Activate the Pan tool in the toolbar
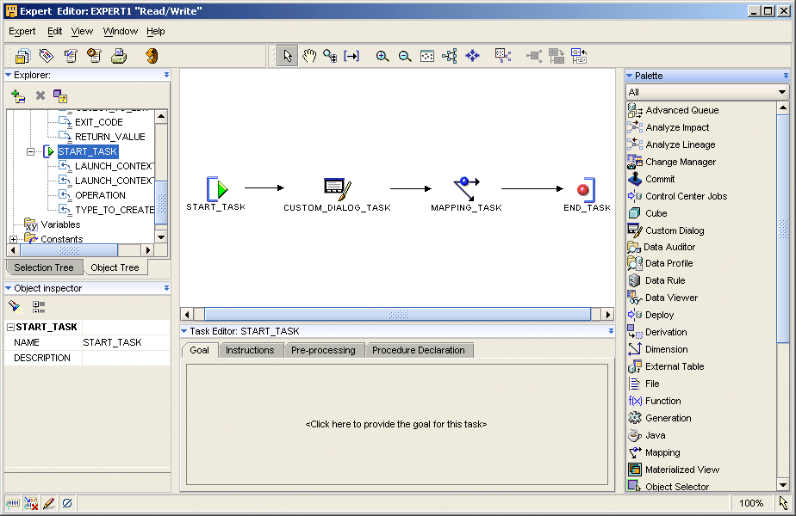The width and height of the screenshot is (796, 516). click(x=310, y=55)
